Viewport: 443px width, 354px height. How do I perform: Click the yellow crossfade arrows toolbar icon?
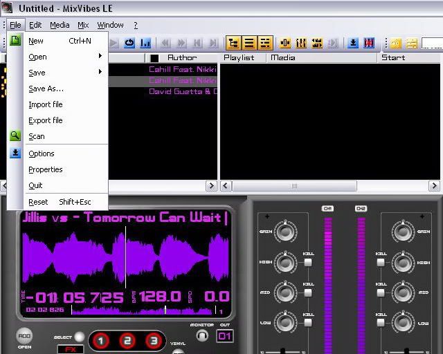click(x=317, y=43)
